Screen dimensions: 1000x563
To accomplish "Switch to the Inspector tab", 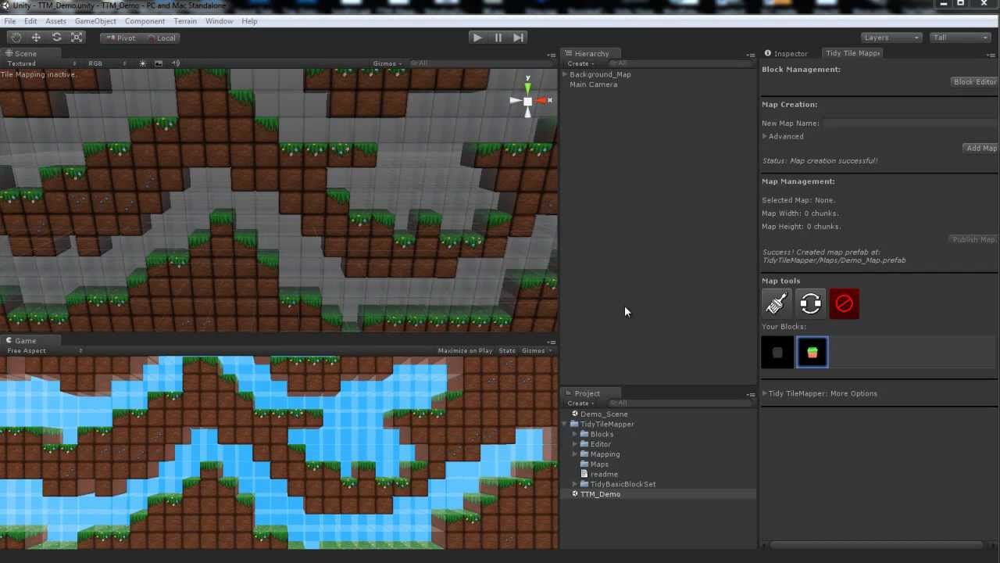I will pos(787,53).
